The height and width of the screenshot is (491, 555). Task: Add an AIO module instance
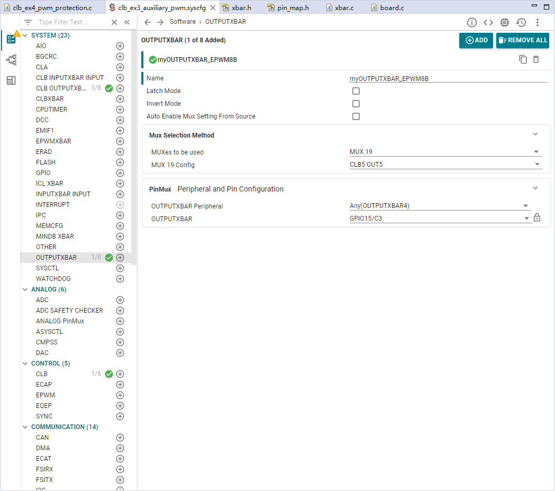120,46
